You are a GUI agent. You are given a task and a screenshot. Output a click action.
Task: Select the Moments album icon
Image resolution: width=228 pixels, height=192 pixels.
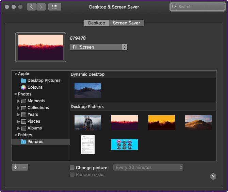(x=23, y=101)
